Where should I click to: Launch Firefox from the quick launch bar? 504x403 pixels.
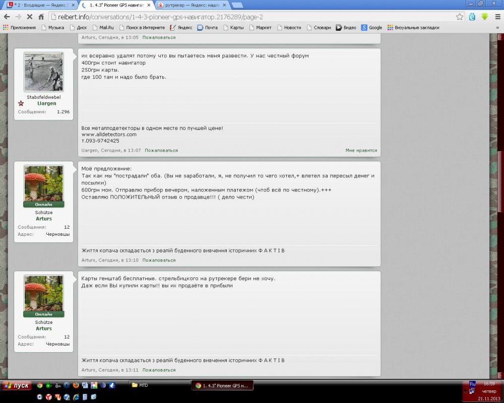[x=76, y=385]
